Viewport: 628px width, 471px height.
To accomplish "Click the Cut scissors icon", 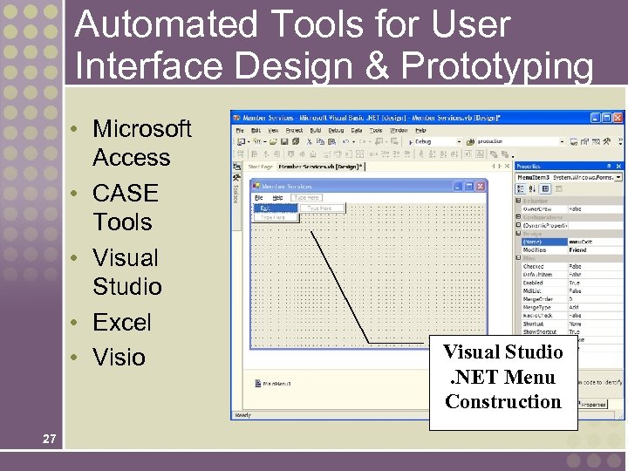I will pos(309,141).
